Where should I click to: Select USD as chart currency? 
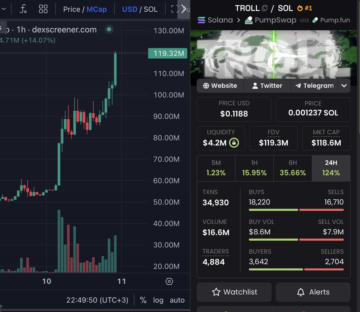(130, 9)
